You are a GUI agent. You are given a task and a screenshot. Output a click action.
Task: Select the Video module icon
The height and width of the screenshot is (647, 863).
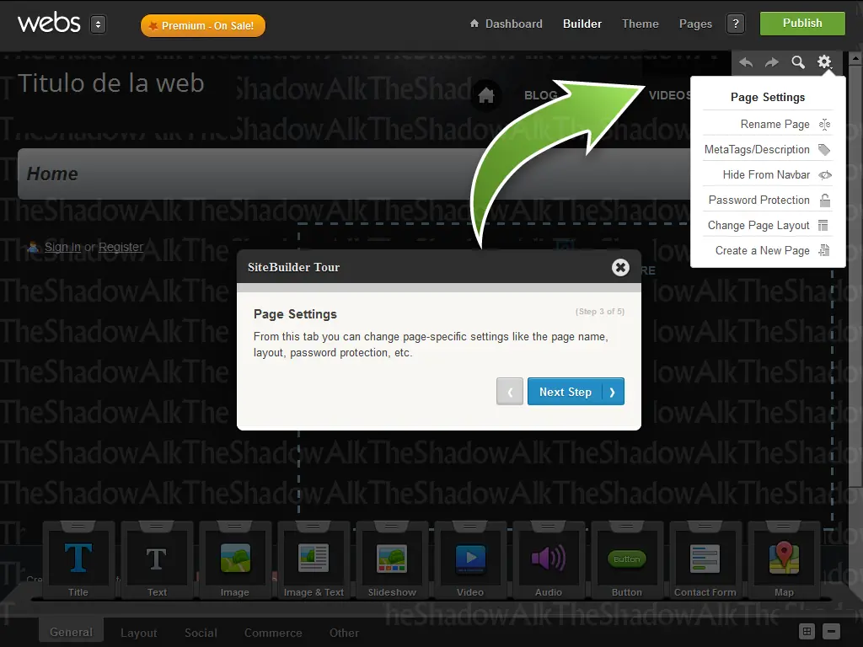pos(470,561)
